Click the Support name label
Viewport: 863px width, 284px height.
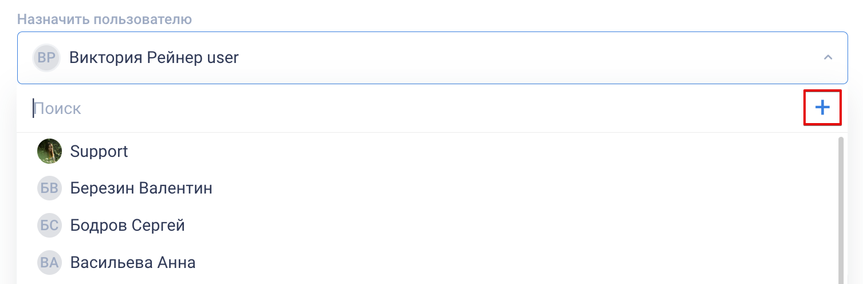(99, 152)
